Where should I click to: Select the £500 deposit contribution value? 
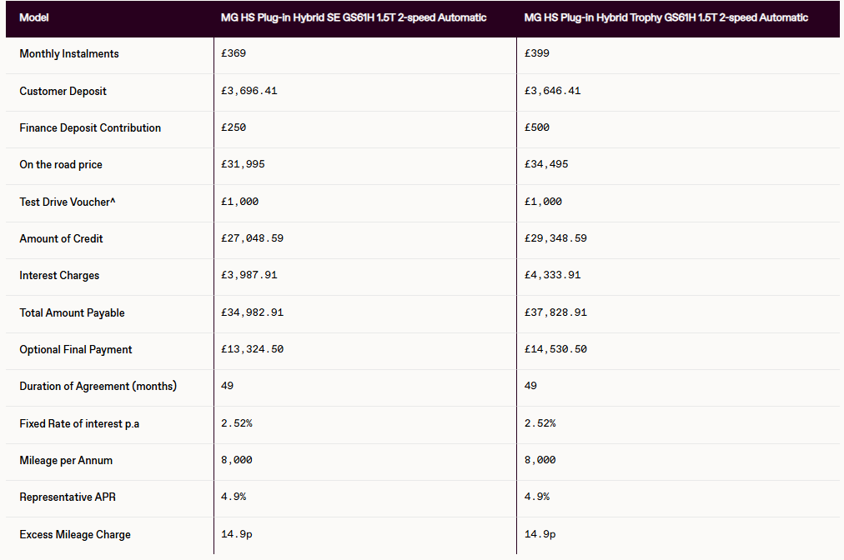(536, 127)
